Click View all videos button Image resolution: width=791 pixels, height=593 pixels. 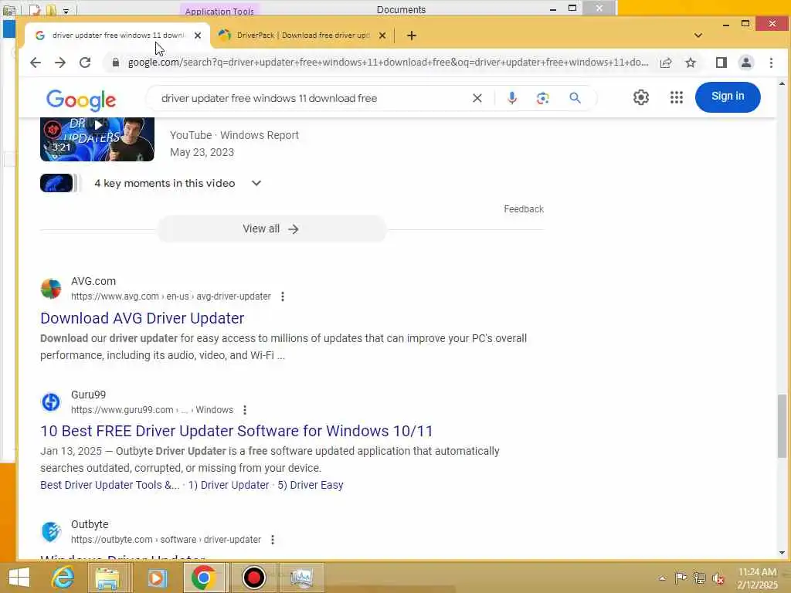click(271, 229)
